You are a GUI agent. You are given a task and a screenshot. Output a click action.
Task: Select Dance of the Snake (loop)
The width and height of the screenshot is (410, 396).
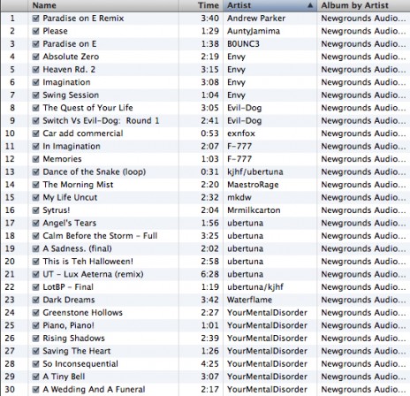coord(95,171)
